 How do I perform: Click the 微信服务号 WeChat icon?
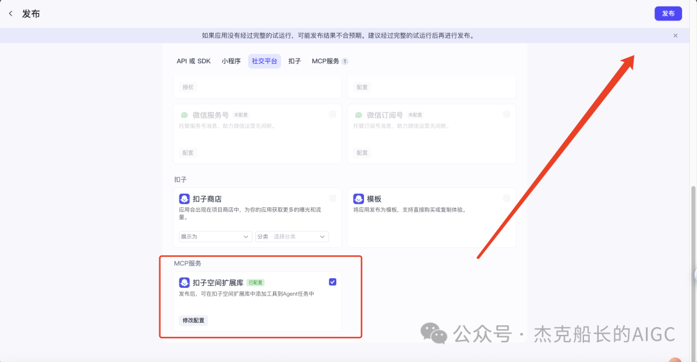[x=184, y=115]
